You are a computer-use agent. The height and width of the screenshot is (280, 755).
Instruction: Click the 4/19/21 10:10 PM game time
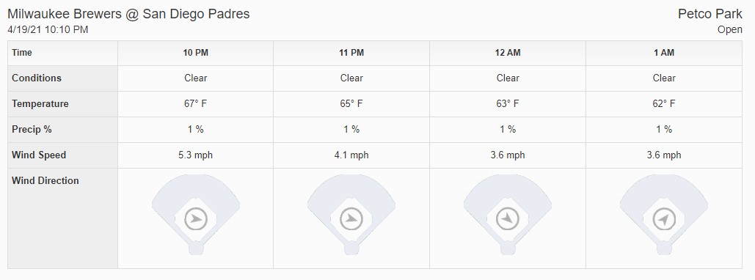coord(48,29)
